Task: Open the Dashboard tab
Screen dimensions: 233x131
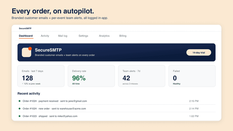Action: coord(26,36)
